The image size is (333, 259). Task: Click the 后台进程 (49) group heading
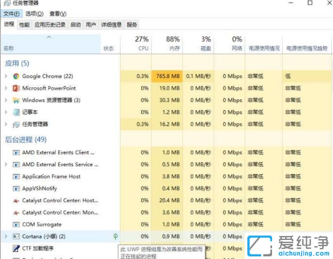pyautogui.click(x=26, y=139)
